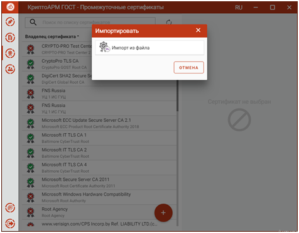Open the certificates section in the sidebar
The width and height of the screenshot is (299, 233).
[x=10, y=53]
